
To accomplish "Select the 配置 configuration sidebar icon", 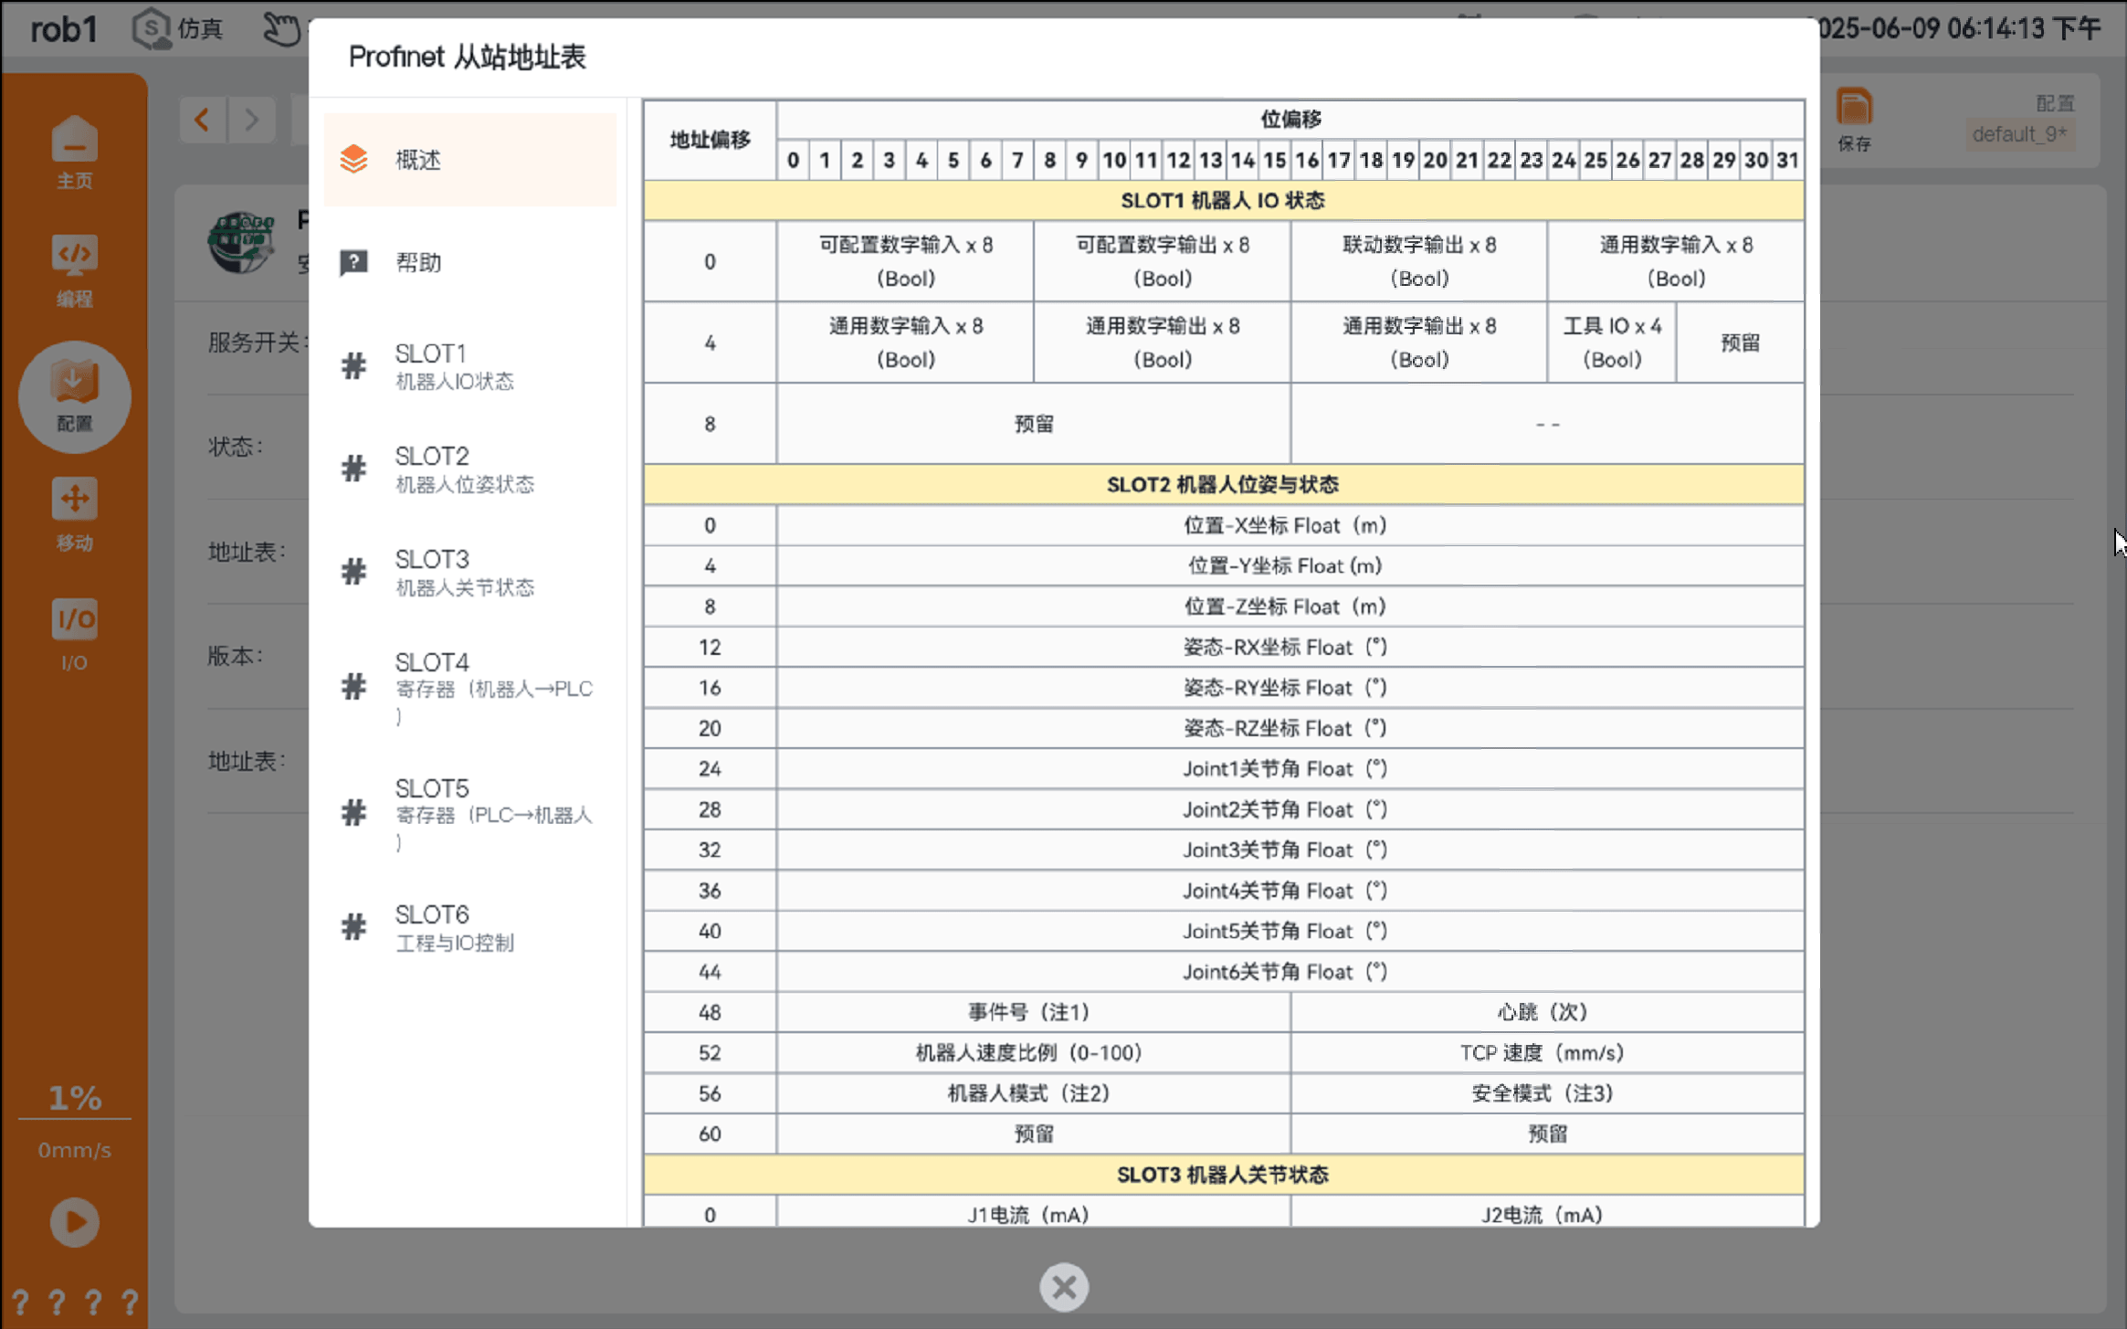I will (74, 396).
